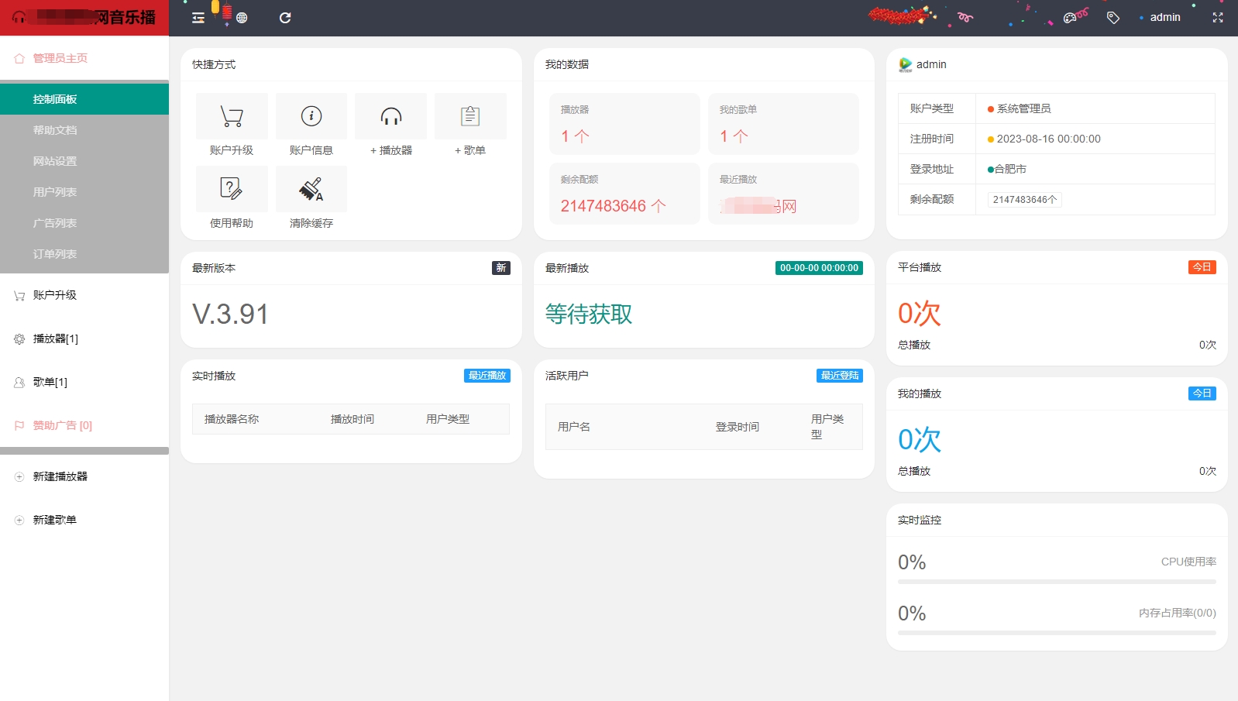The image size is (1238, 701).
Task: Open 用户列表 in the sidebar
Action: click(55, 192)
